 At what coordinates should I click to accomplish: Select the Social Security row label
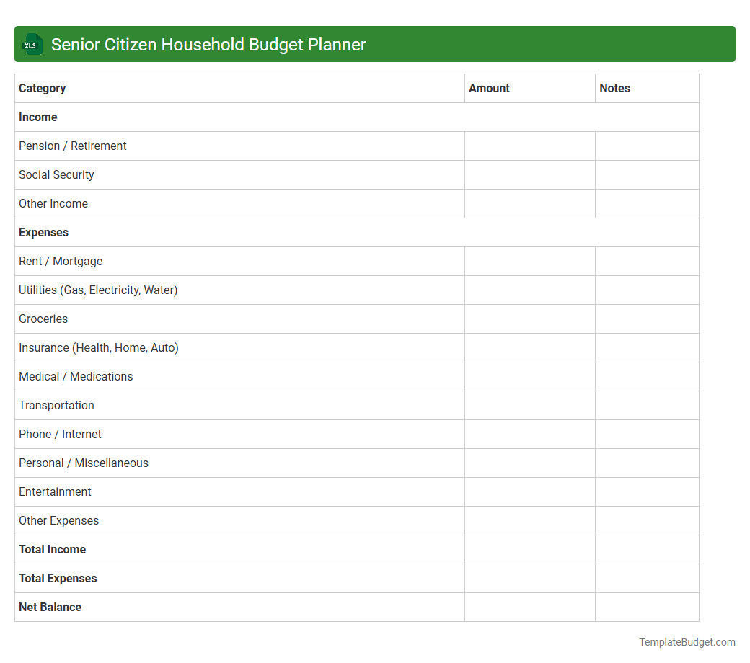[56, 174]
